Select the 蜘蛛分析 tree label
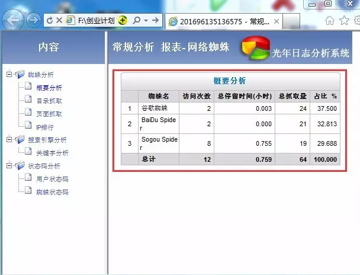360x275 pixels. pyautogui.click(x=41, y=75)
